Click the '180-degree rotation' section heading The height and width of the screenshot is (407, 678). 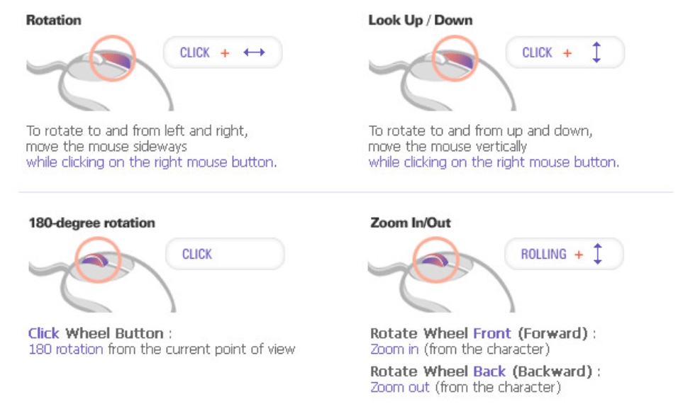pos(91,223)
